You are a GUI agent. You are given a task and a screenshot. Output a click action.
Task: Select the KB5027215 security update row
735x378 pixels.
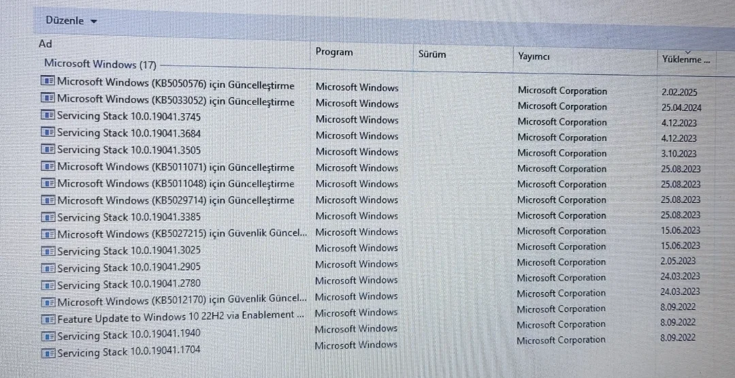tap(182, 234)
